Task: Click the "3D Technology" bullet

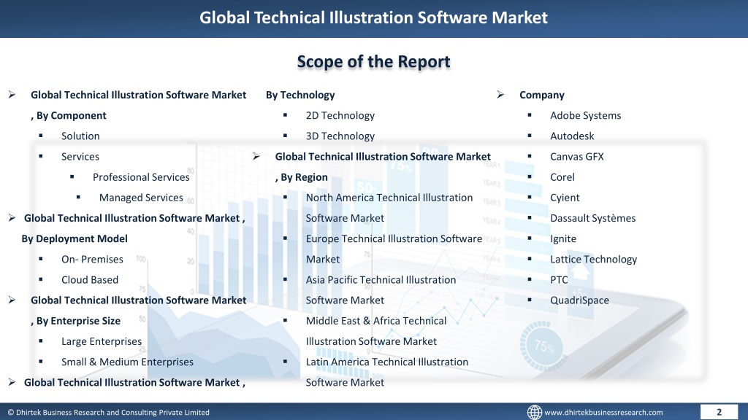Action: point(340,136)
